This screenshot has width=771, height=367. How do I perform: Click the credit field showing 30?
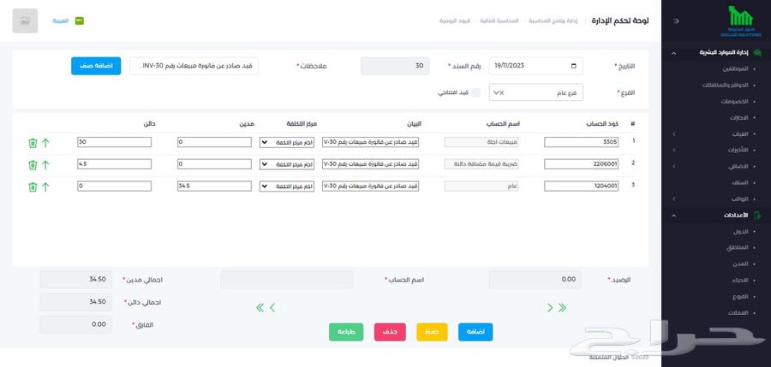pyautogui.click(x=114, y=143)
